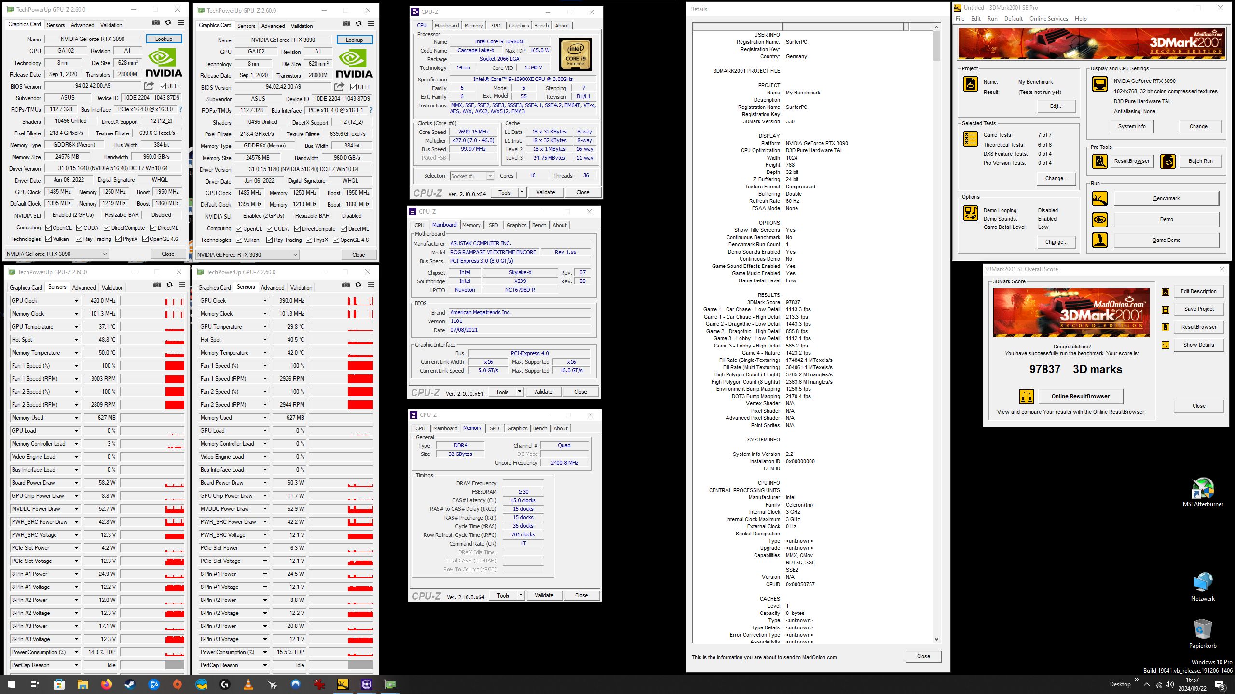Open the Help menu in 3DMark2001 SE Pro

[x=1081, y=19]
